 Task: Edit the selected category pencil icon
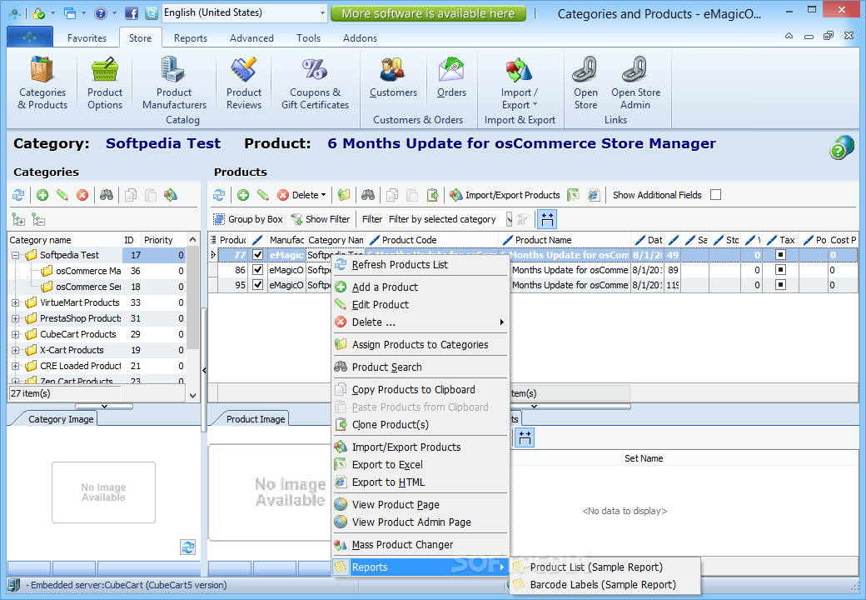62,195
